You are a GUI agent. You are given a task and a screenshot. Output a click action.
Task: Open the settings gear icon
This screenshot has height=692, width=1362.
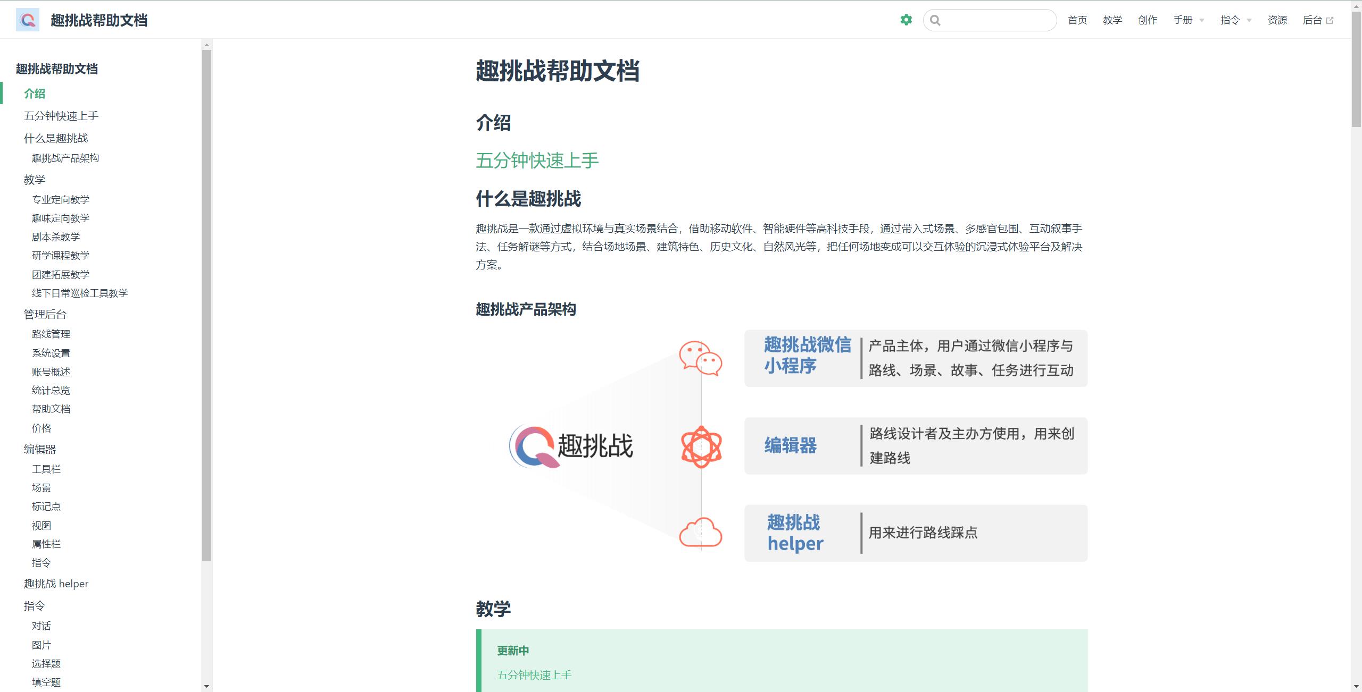906,20
